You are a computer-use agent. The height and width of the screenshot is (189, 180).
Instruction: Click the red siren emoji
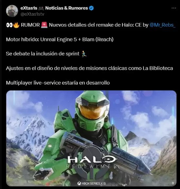44,25
